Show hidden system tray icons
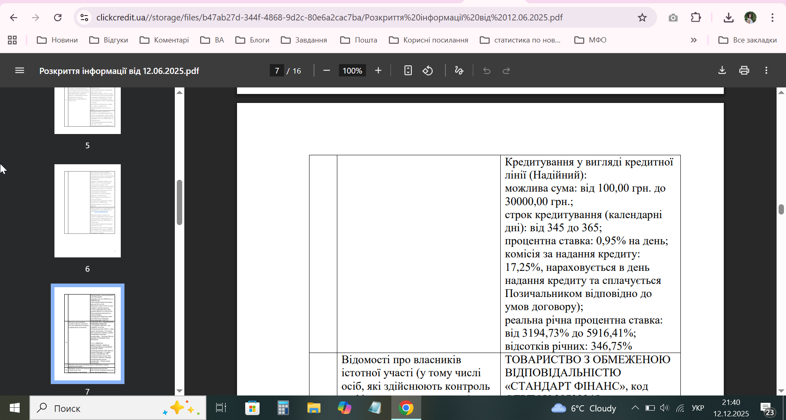 click(x=635, y=408)
